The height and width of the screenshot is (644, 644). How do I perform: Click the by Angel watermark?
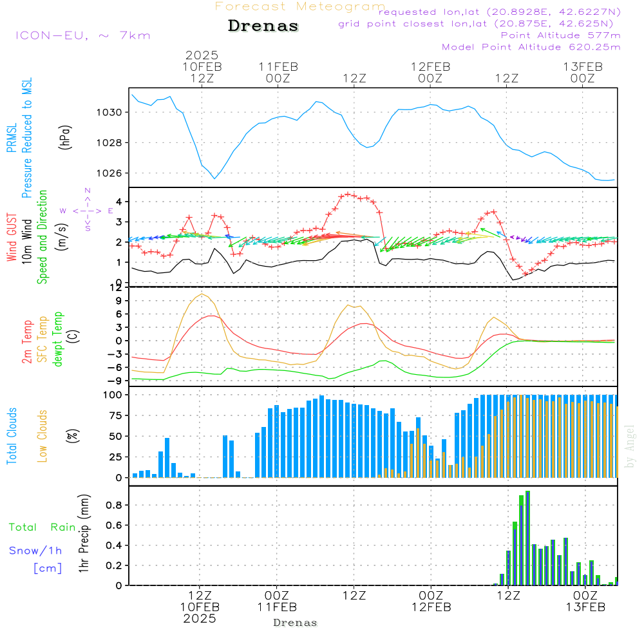(630, 446)
